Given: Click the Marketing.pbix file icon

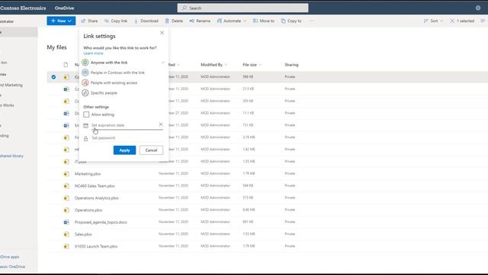Looking at the screenshot, I should tap(66, 173).
